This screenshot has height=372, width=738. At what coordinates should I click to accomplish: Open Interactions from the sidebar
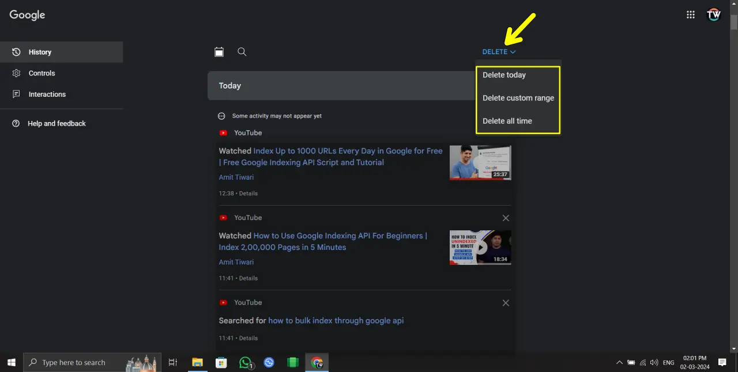(47, 94)
